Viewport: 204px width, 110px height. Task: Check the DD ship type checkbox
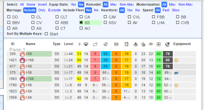tap(9, 17)
